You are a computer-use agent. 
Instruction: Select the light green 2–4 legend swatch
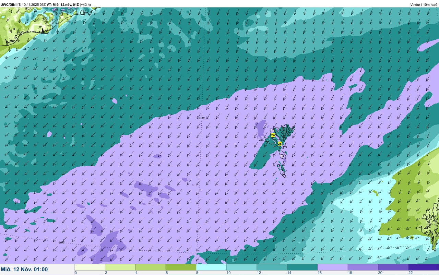120,267
